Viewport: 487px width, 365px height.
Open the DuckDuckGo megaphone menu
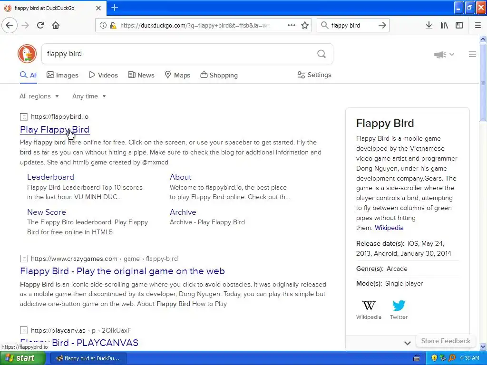(x=444, y=55)
